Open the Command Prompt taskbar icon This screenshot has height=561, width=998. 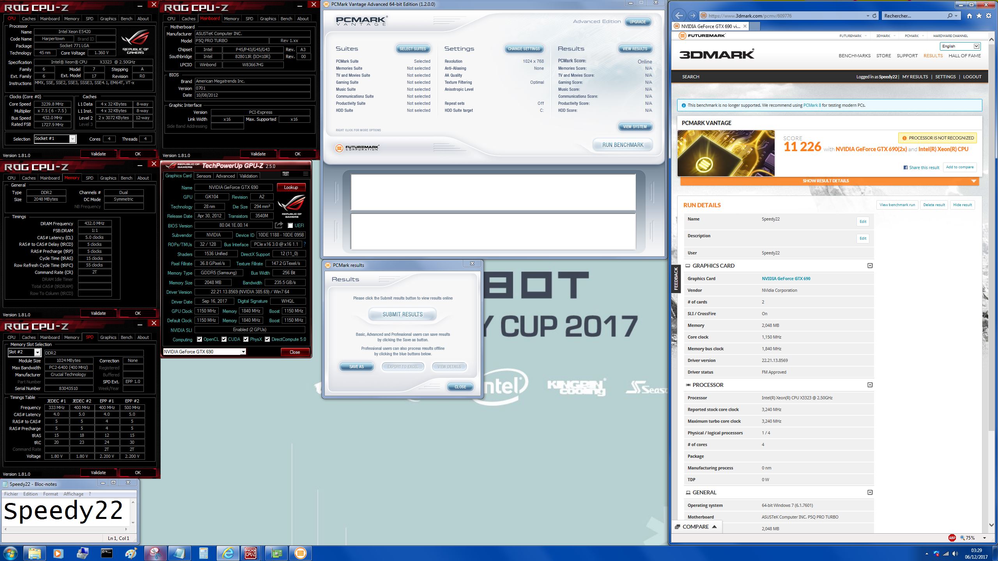click(107, 553)
